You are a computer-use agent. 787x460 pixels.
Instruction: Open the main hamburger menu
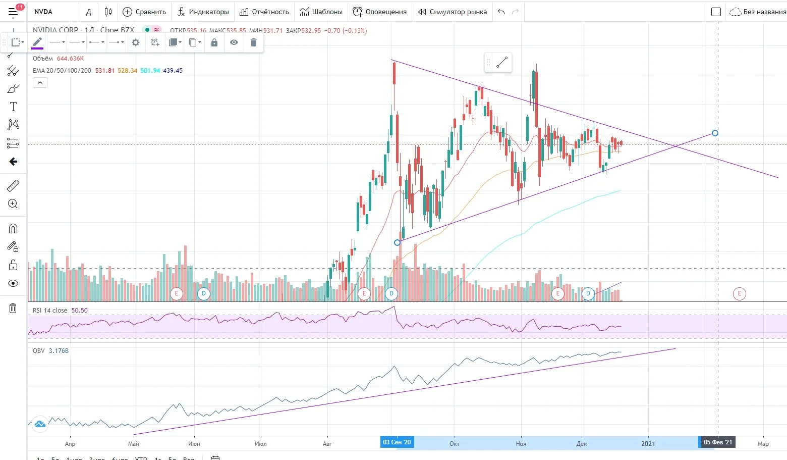13,12
